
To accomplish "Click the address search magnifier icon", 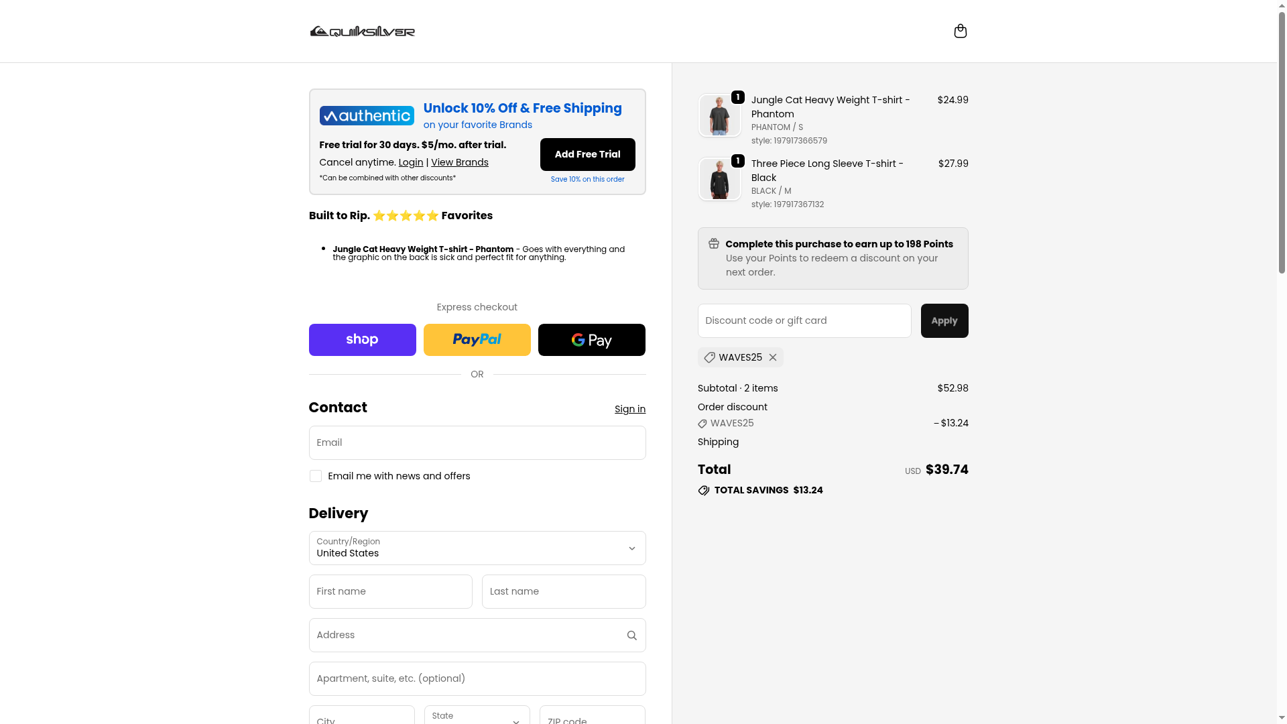I will (x=631, y=636).
